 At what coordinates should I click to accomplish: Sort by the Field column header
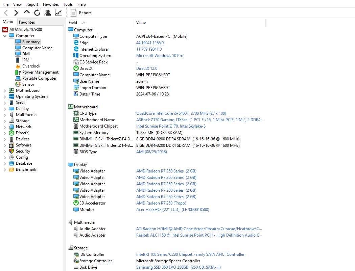pos(100,23)
